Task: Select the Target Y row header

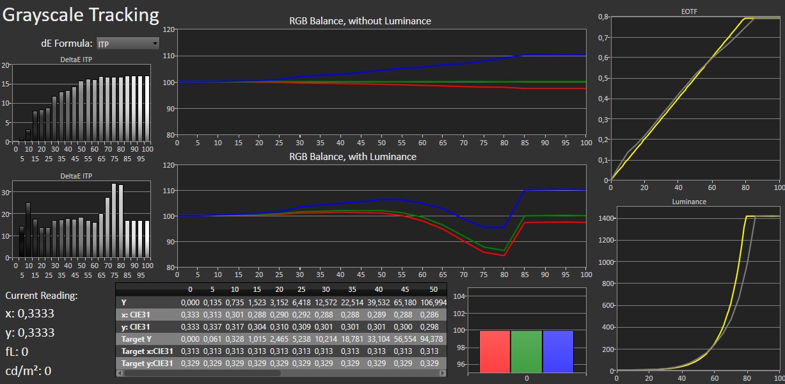Action: pyautogui.click(x=137, y=339)
